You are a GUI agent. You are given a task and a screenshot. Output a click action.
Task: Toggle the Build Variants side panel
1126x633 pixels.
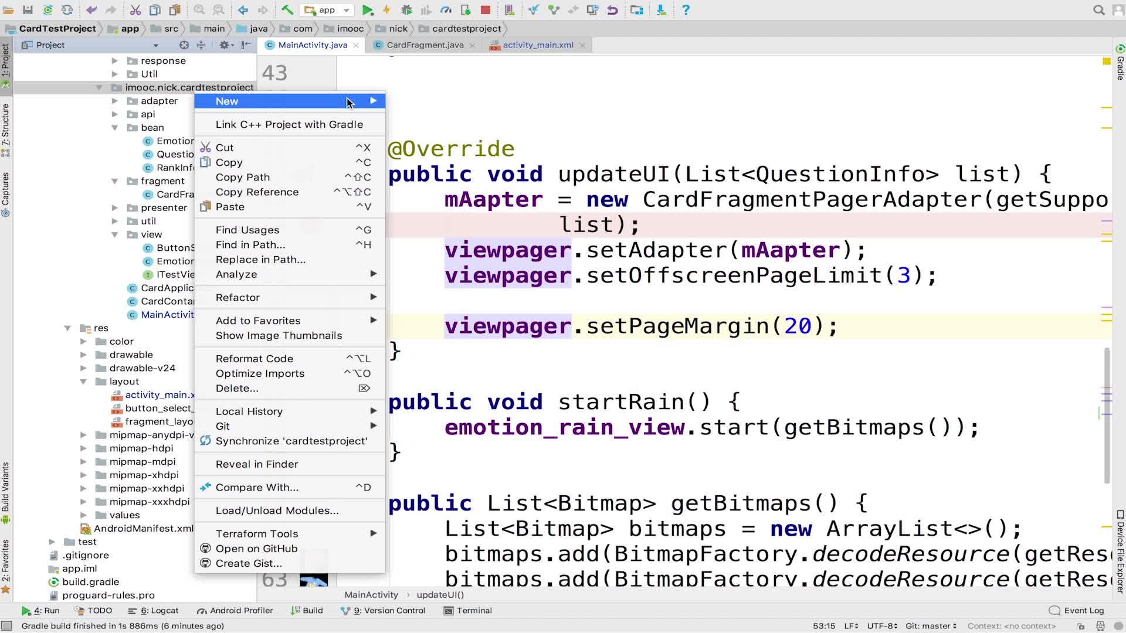[x=6, y=486]
